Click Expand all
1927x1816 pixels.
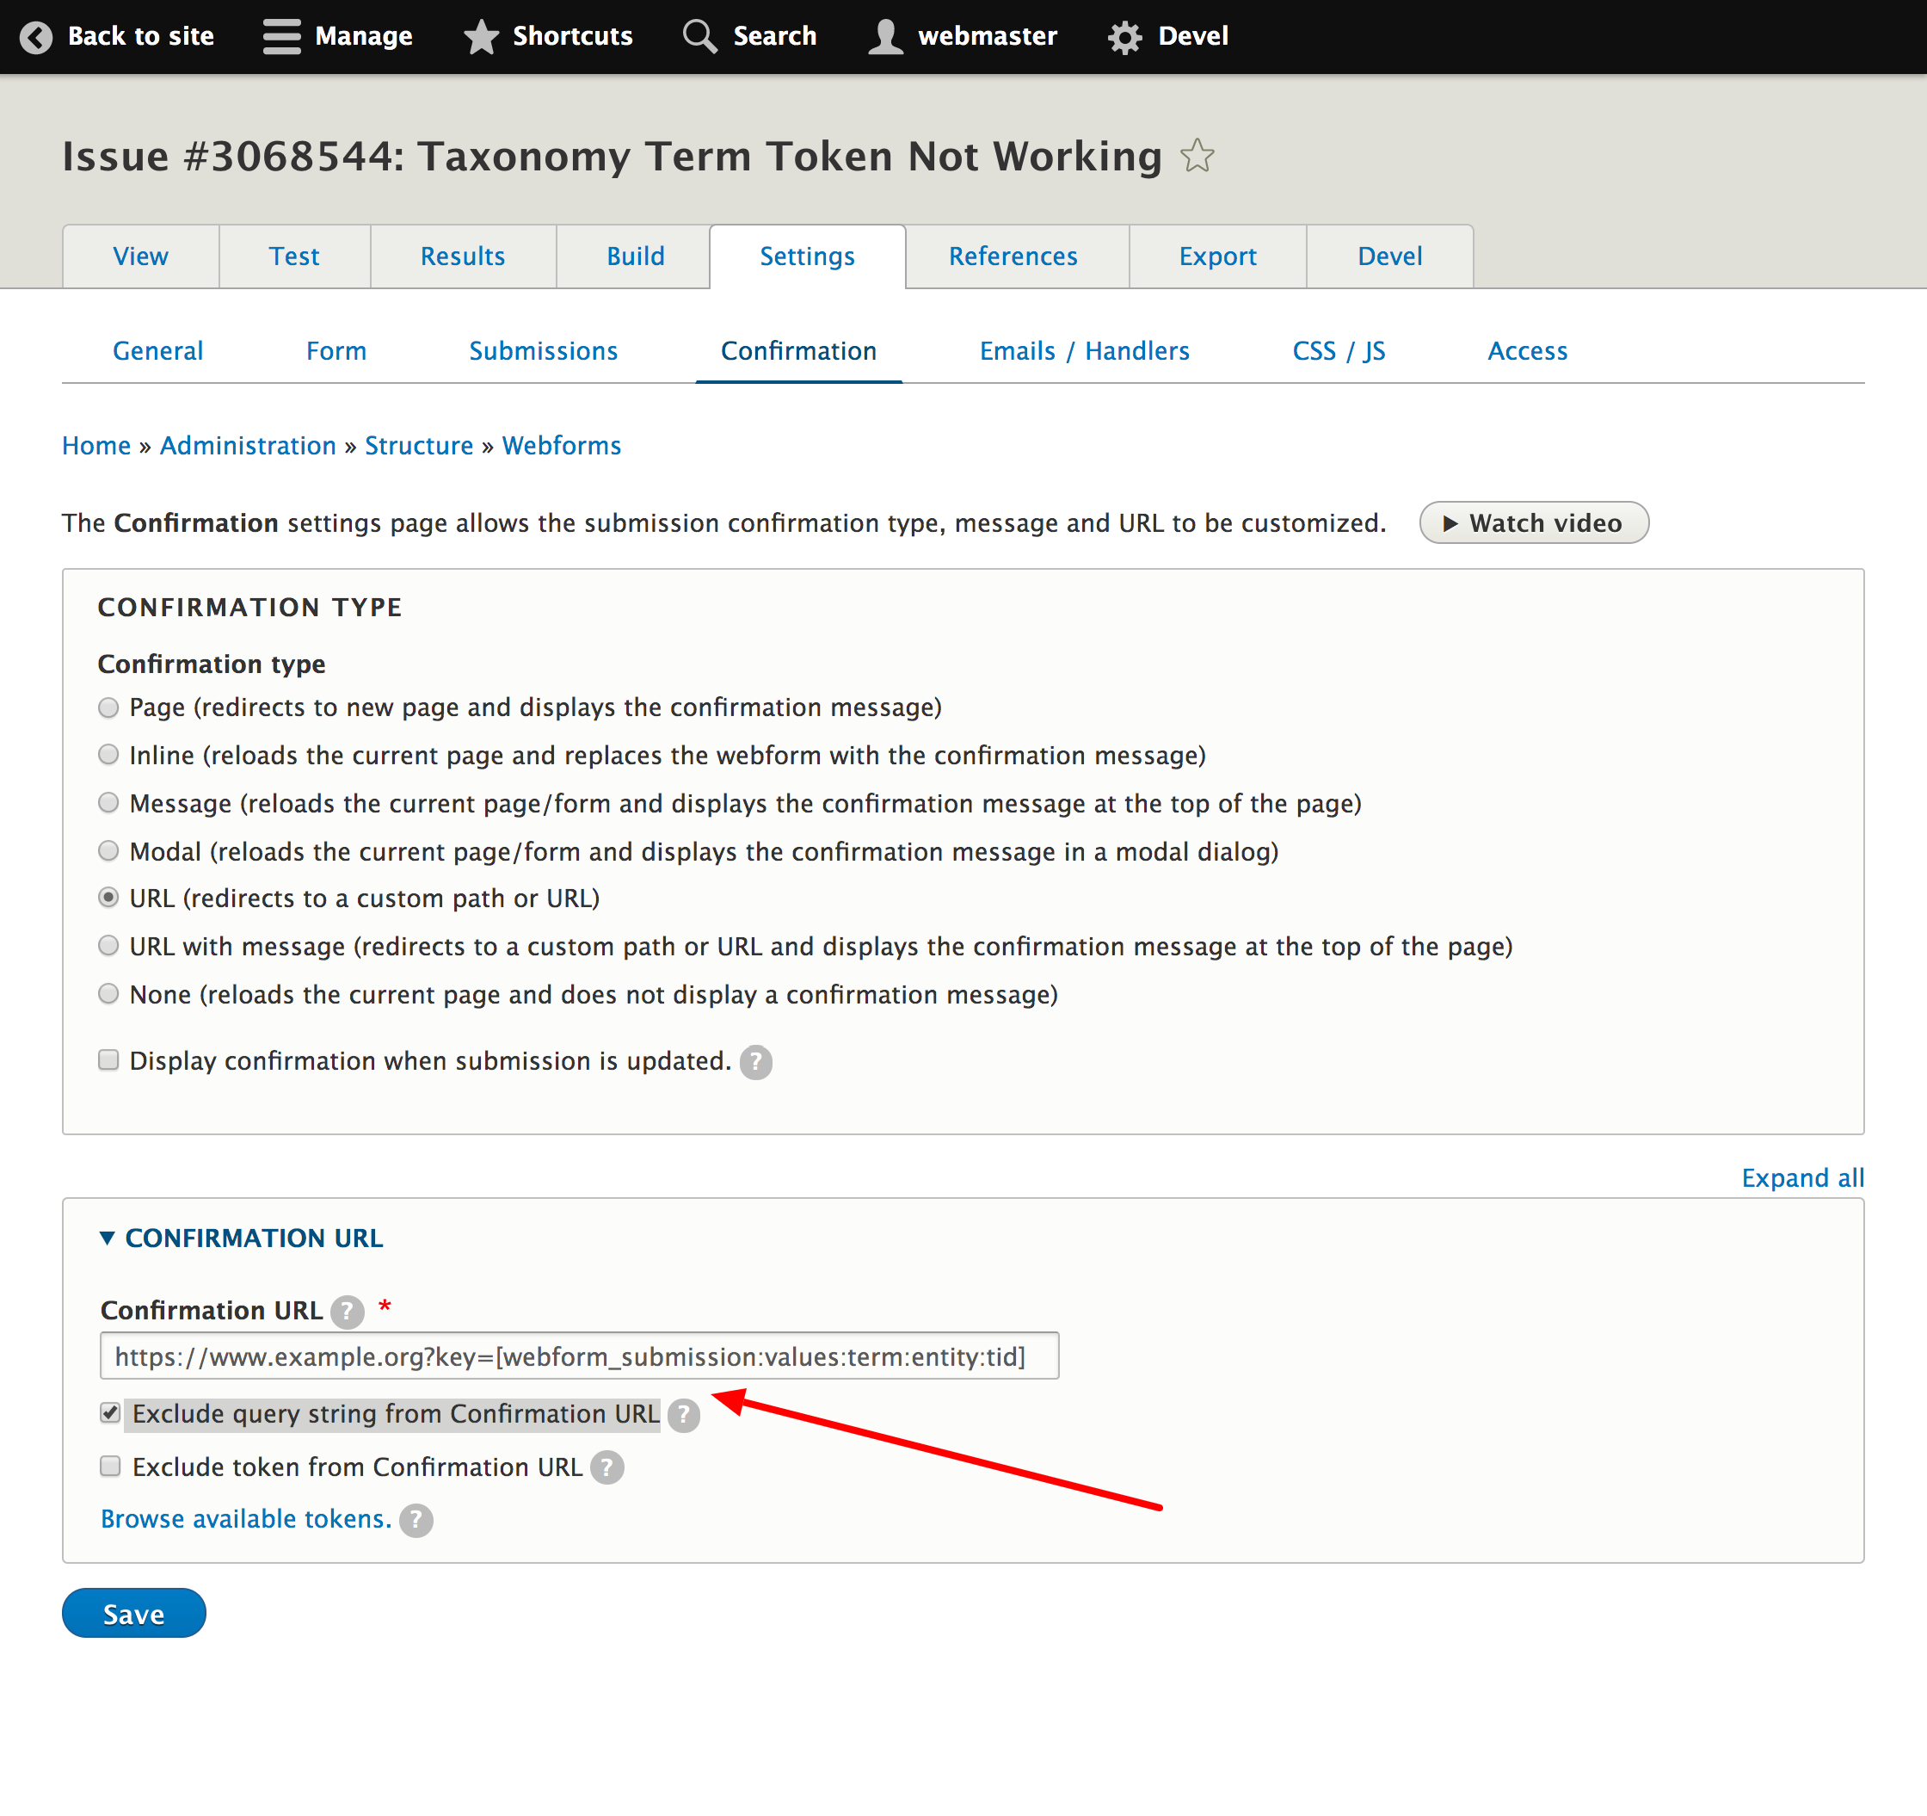1803,1177
